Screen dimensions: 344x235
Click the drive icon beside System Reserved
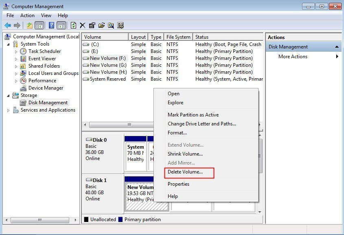(x=86, y=79)
